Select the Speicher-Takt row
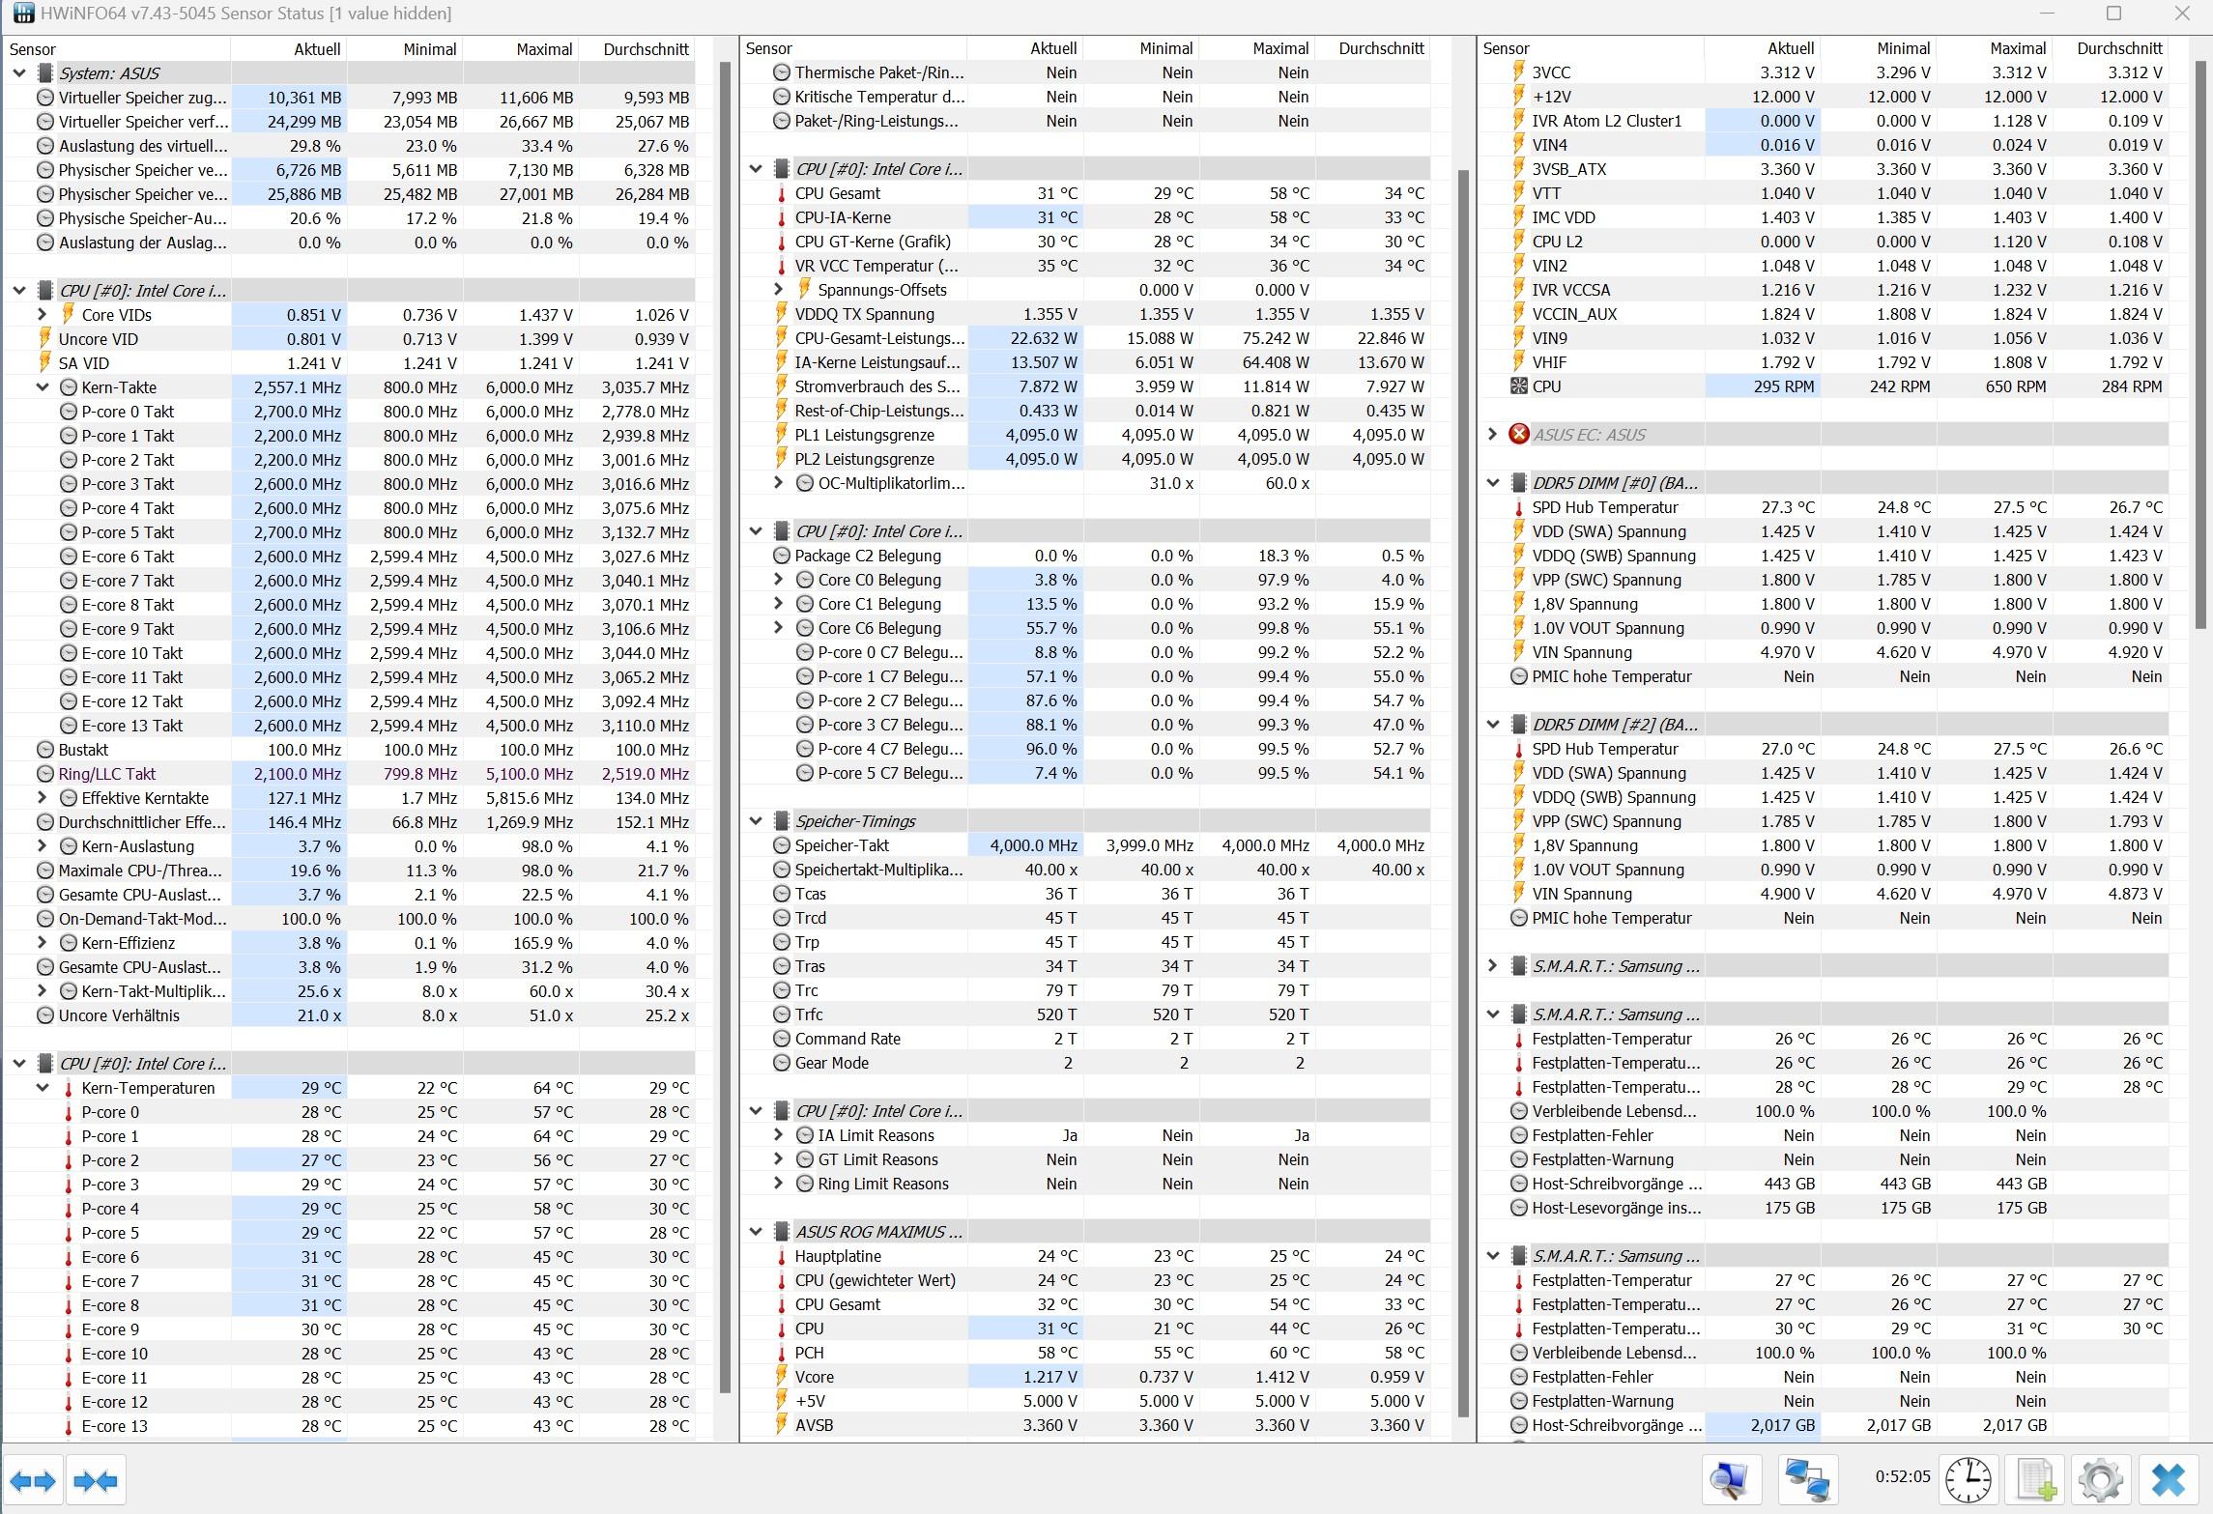The width and height of the screenshot is (2213, 1514). point(1086,845)
